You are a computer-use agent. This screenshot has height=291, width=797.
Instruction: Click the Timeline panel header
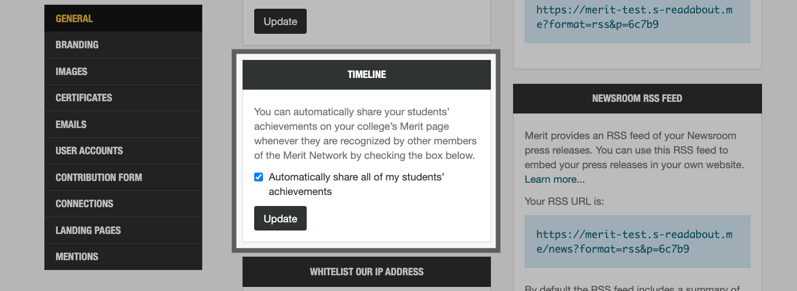click(x=367, y=74)
